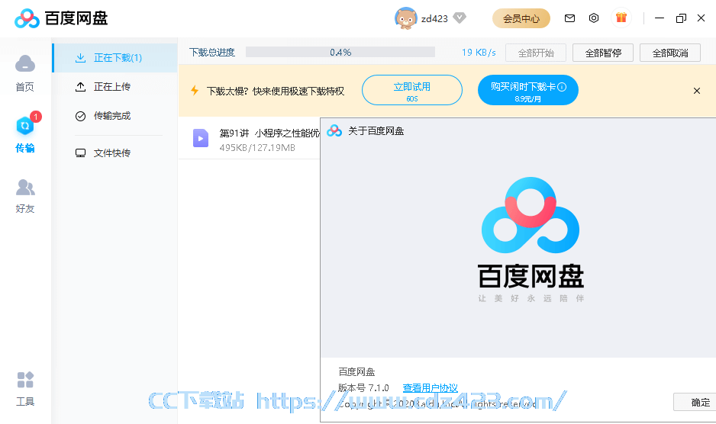Click the download total progress bar

point(340,53)
